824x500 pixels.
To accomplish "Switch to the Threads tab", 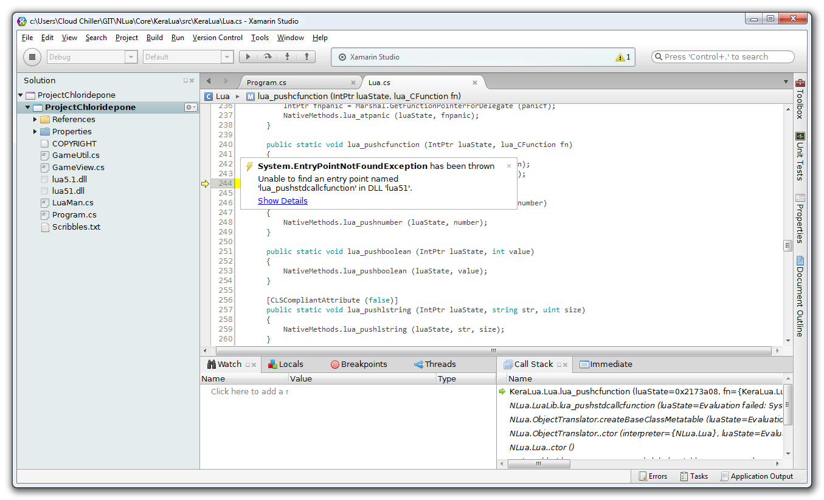I will click(435, 365).
